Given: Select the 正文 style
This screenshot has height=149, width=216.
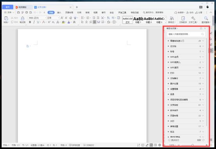Looking at the screenshot, I should pos(128,20).
